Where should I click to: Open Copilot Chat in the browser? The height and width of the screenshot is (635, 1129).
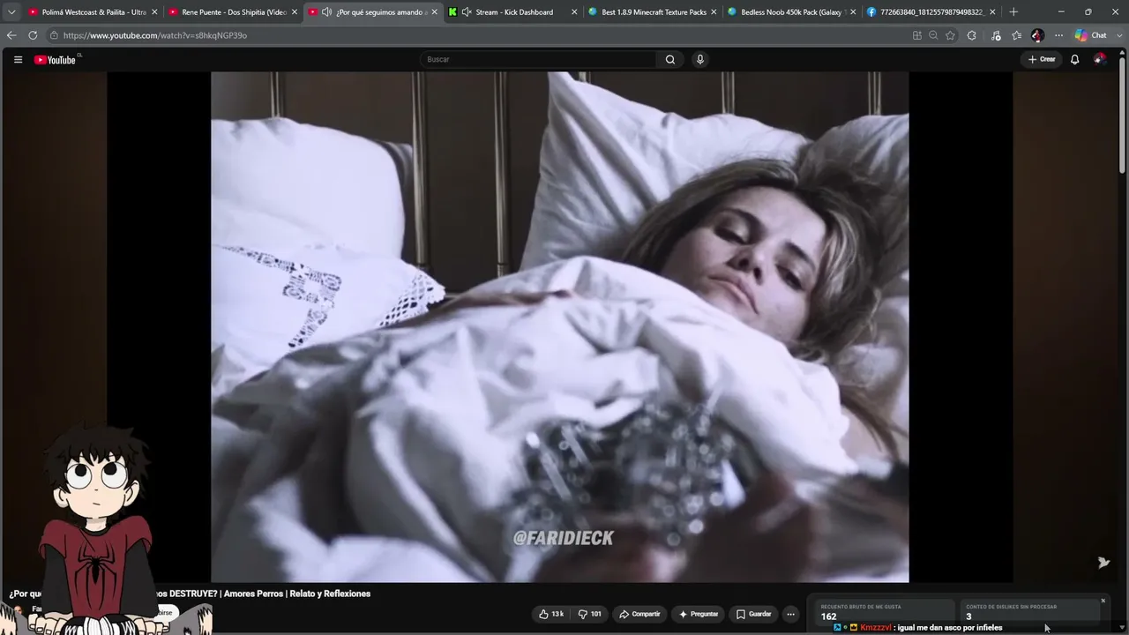(1090, 35)
